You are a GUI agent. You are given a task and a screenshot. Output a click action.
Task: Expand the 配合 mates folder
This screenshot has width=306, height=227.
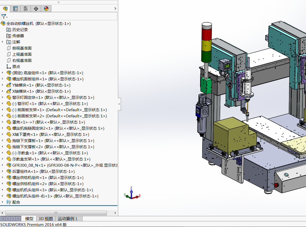3,202
